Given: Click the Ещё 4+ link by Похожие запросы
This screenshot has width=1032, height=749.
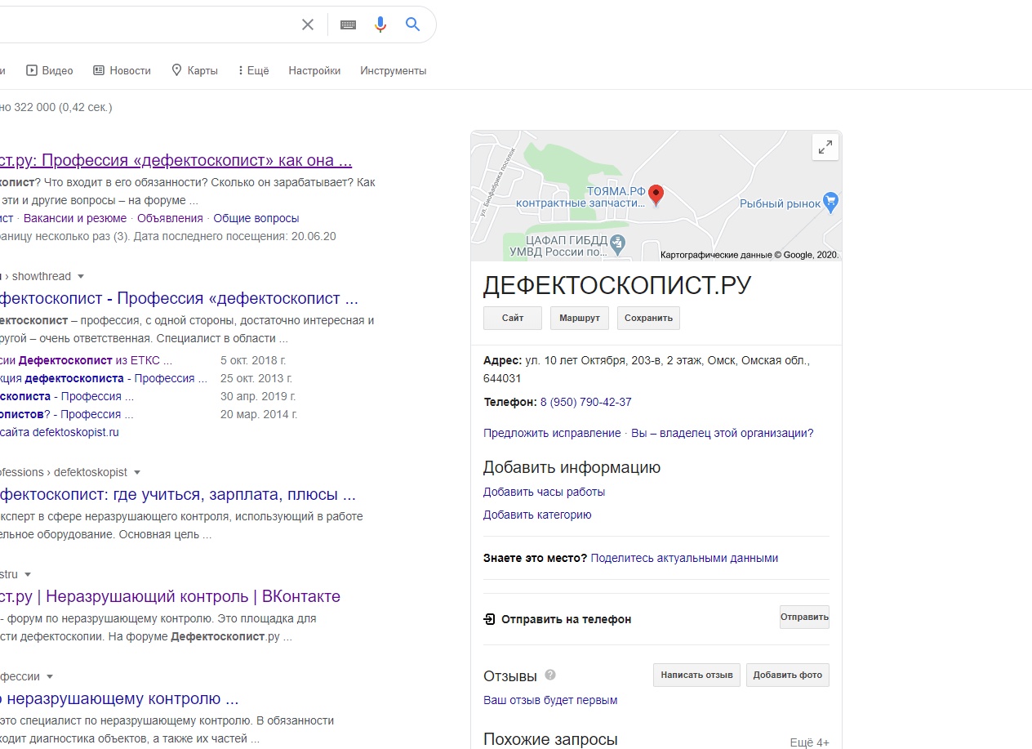Looking at the screenshot, I should (809, 742).
